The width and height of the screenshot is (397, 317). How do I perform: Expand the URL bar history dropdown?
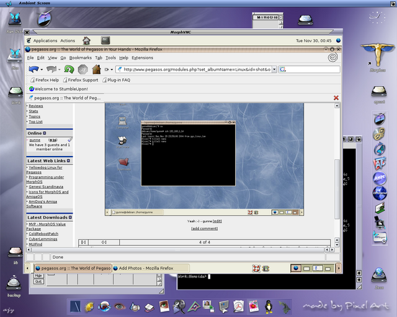(x=274, y=69)
